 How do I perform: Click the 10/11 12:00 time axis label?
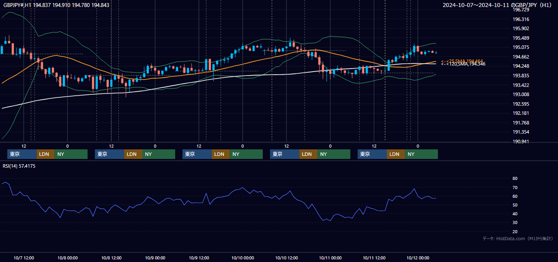tap(374, 258)
